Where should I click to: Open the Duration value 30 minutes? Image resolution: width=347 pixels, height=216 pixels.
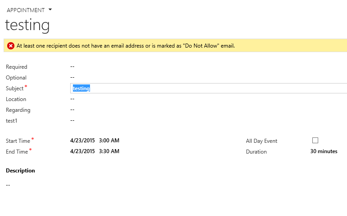click(x=324, y=151)
